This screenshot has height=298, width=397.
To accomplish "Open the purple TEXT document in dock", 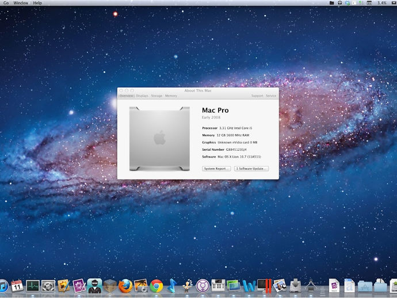I will (x=334, y=286).
